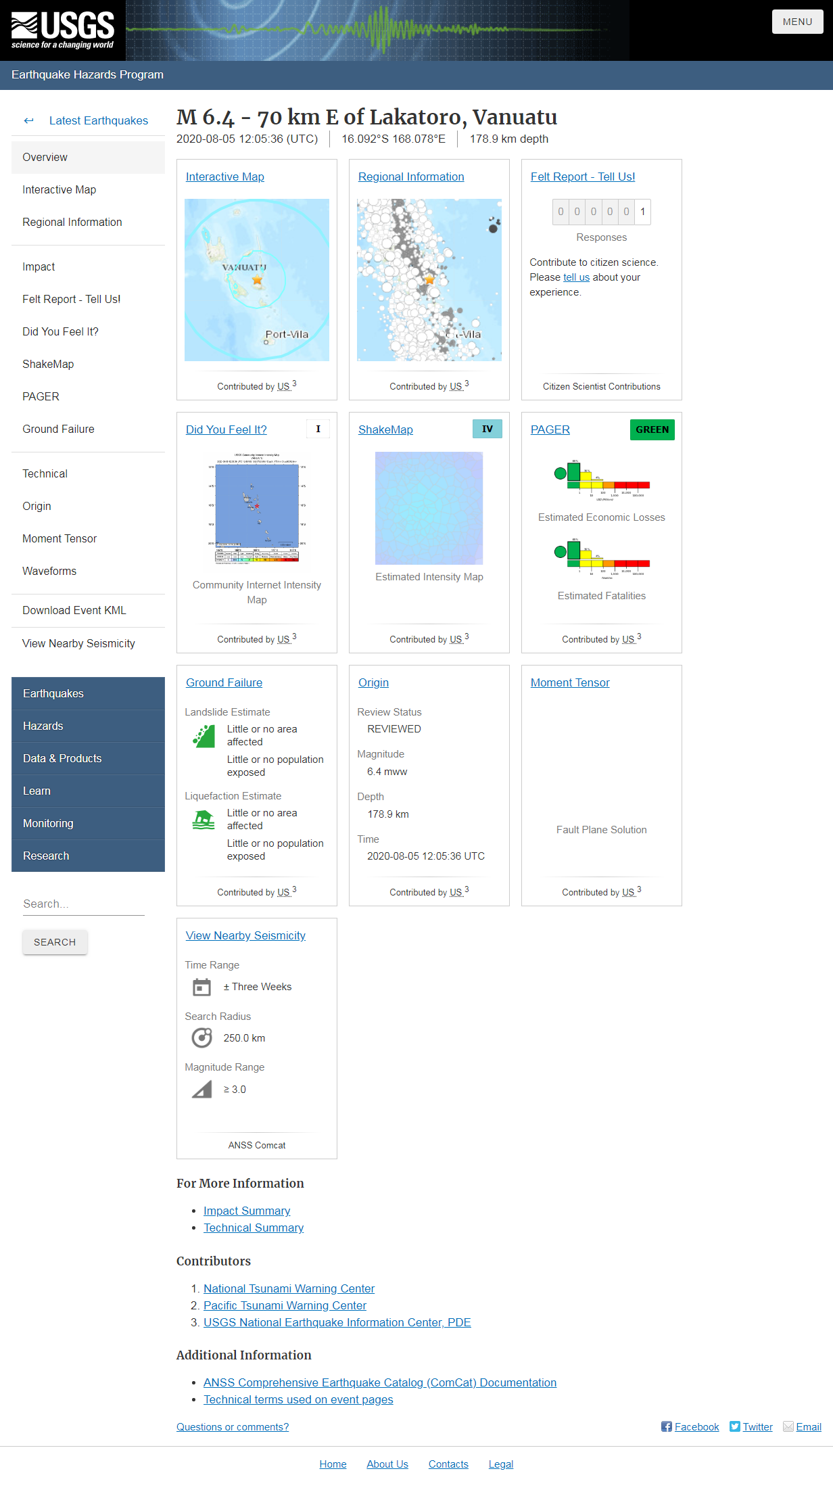The width and height of the screenshot is (833, 1492).
Task: Click the liquefaction estimate icon
Action: [x=204, y=820]
